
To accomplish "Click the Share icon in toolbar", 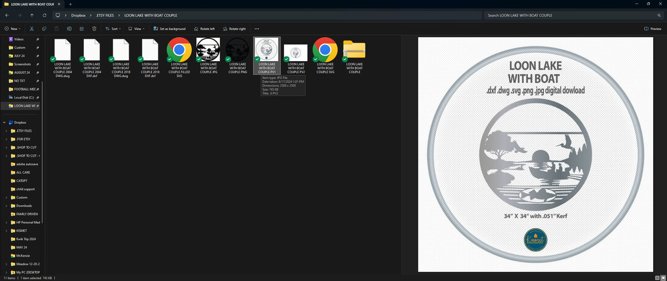I will (82, 28).
